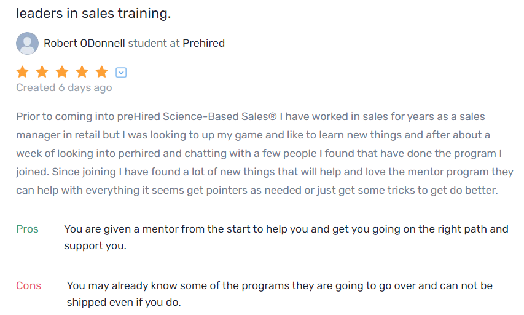Screen dimensions: 524x315
Task: Click the Cons text starting "You may already"
Action: pyautogui.click(x=280, y=285)
